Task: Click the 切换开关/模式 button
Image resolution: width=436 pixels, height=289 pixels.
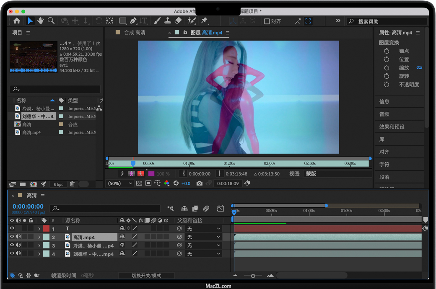Action: 146,276
